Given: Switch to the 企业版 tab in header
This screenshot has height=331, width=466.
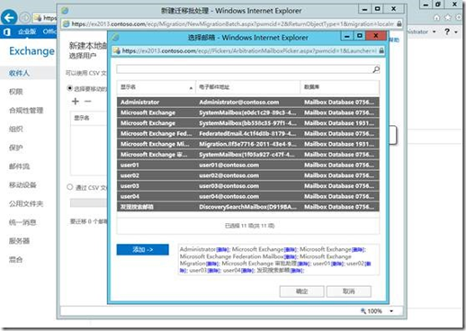Looking at the screenshot, I should [27, 31].
